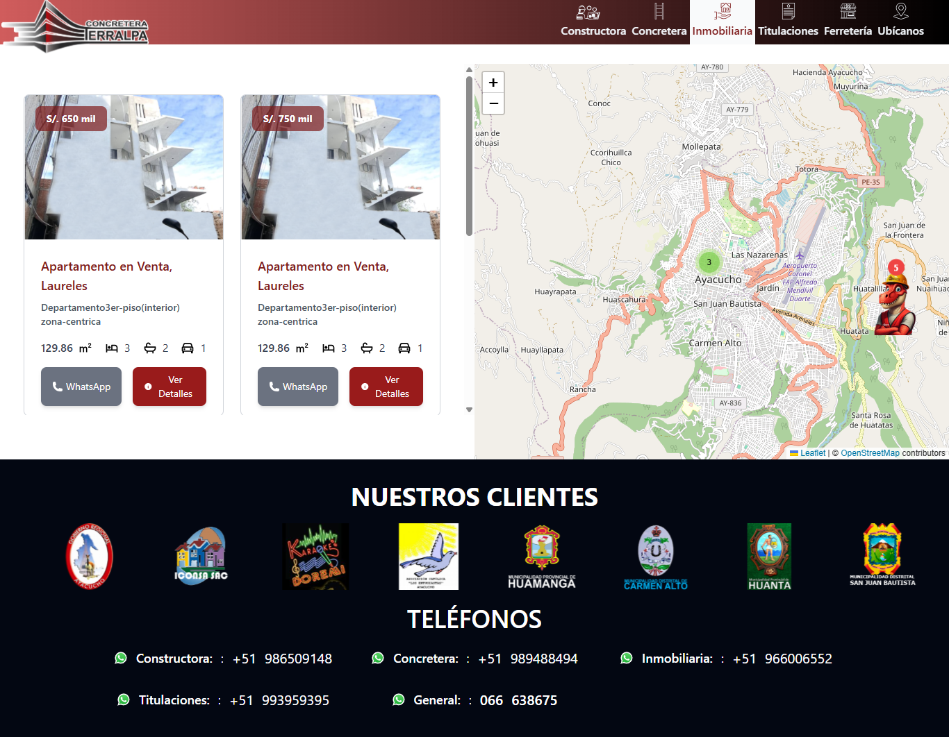Open the OpenStreetMap attribution link

coord(870,453)
